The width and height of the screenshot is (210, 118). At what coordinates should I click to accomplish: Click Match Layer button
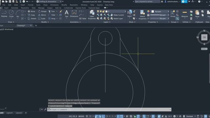tap(117, 19)
